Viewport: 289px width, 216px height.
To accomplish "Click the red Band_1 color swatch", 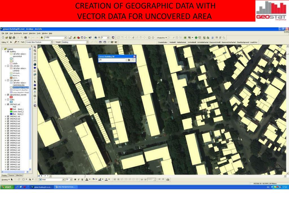I will pyautogui.click(x=11, y=109).
